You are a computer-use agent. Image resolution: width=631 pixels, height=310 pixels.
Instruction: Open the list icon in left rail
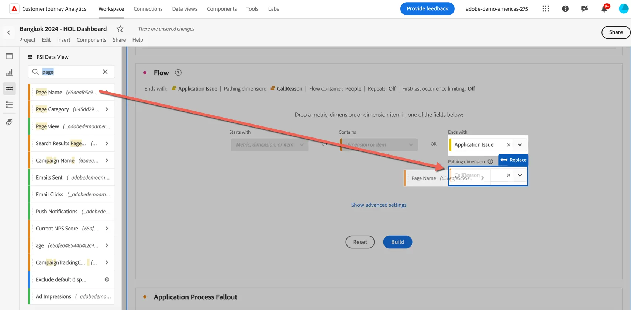coord(9,105)
